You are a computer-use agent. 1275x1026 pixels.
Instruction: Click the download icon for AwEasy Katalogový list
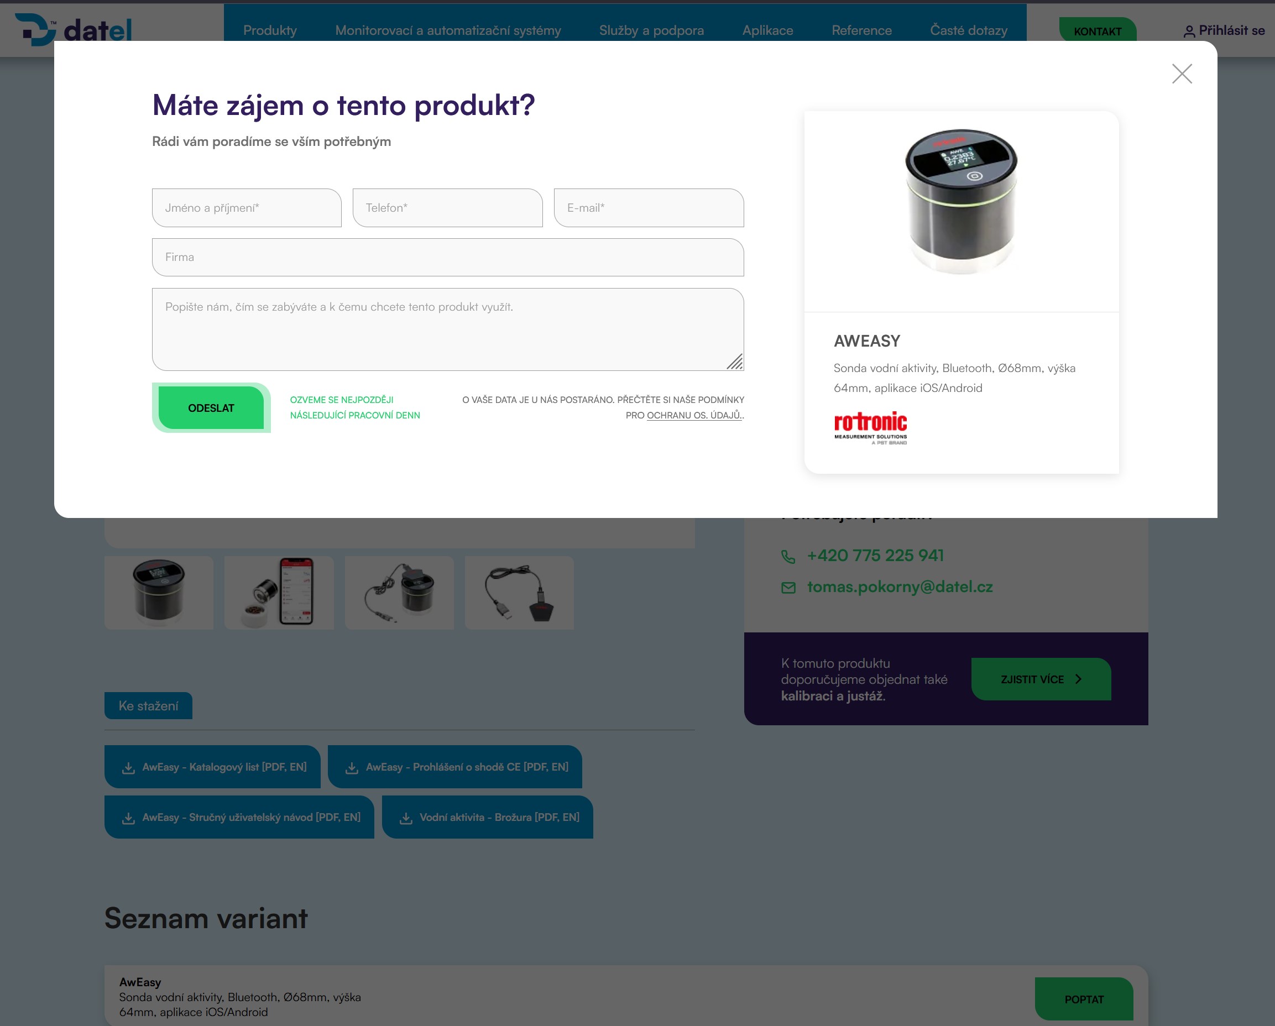tap(128, 768)
